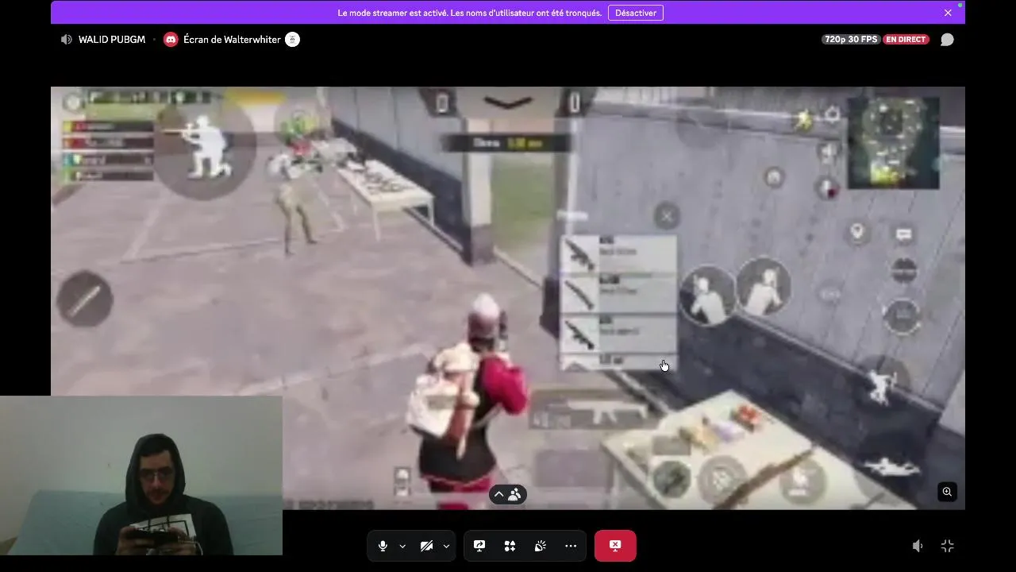Screen dimensions: 1016x572
Task: Stop watching with the red button
Action: [x=615, y=546]
